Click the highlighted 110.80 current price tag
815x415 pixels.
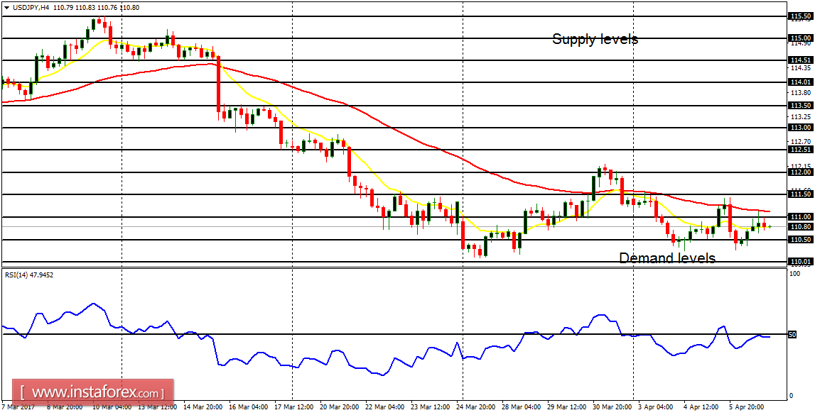(x=801, y=226)
